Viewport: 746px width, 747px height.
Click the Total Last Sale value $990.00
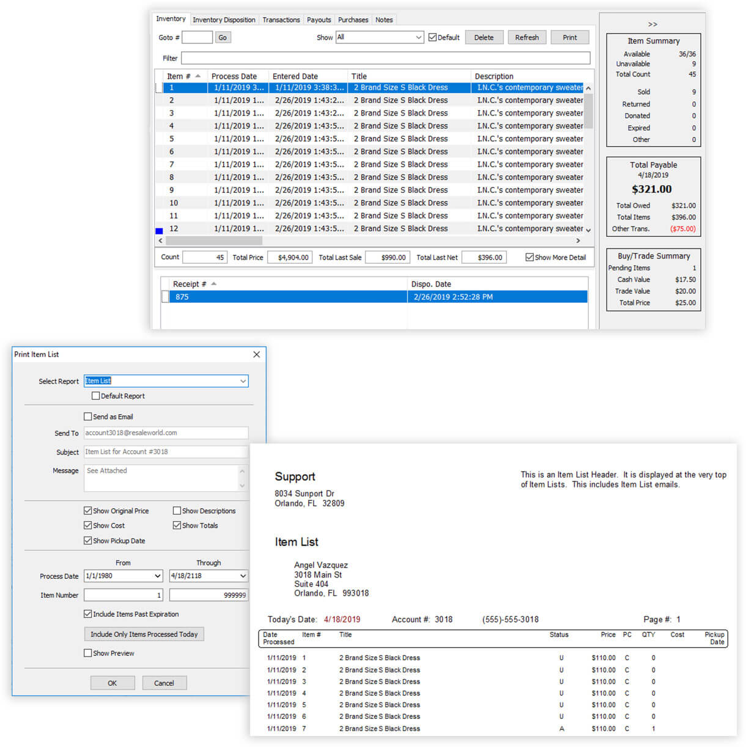[388, 258]
